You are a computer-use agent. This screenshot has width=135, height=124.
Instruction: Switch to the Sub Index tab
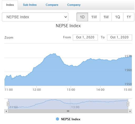click(30, 5)
